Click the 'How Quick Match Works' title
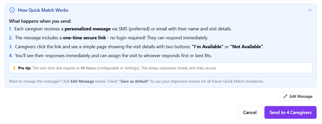The image size is (322, 124). (x=43, y=10)
